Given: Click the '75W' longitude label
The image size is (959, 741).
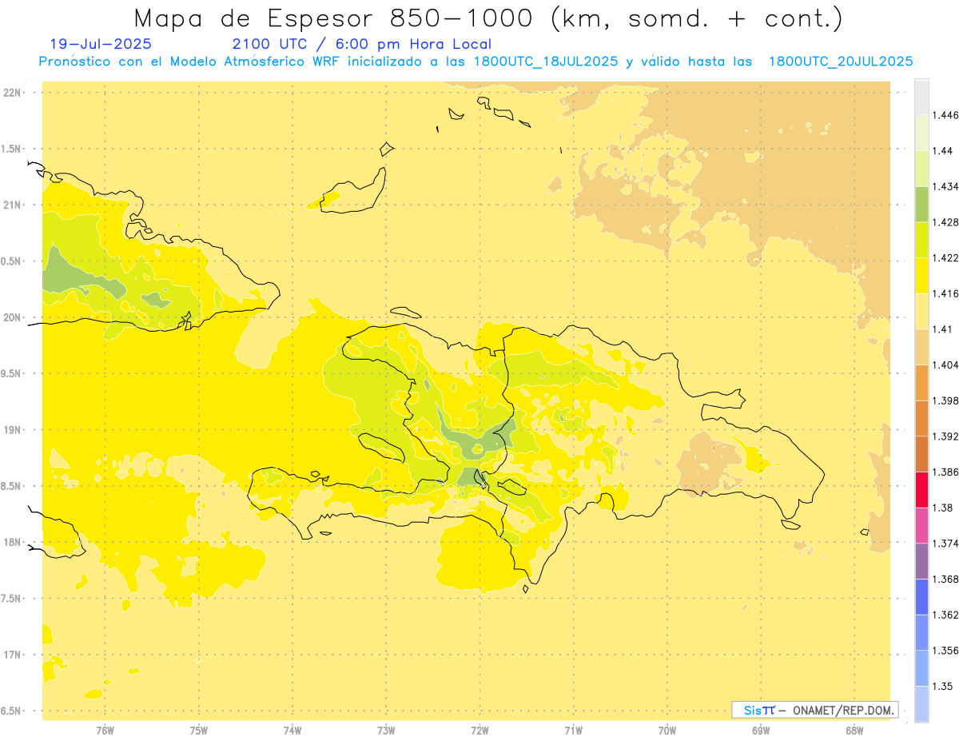Looking at the screenshot, I should coord(199,731).
